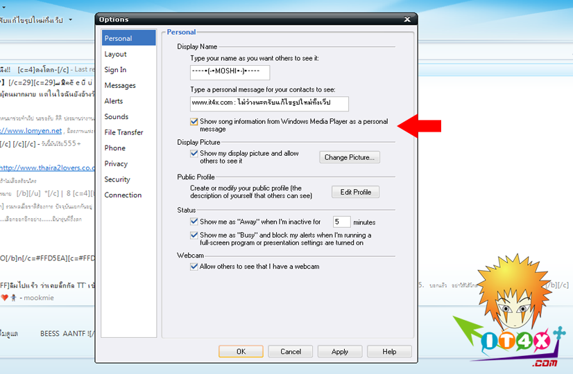Open Connection settings
Viewport: 573px width, 374px height.
[x=123, y=195]
